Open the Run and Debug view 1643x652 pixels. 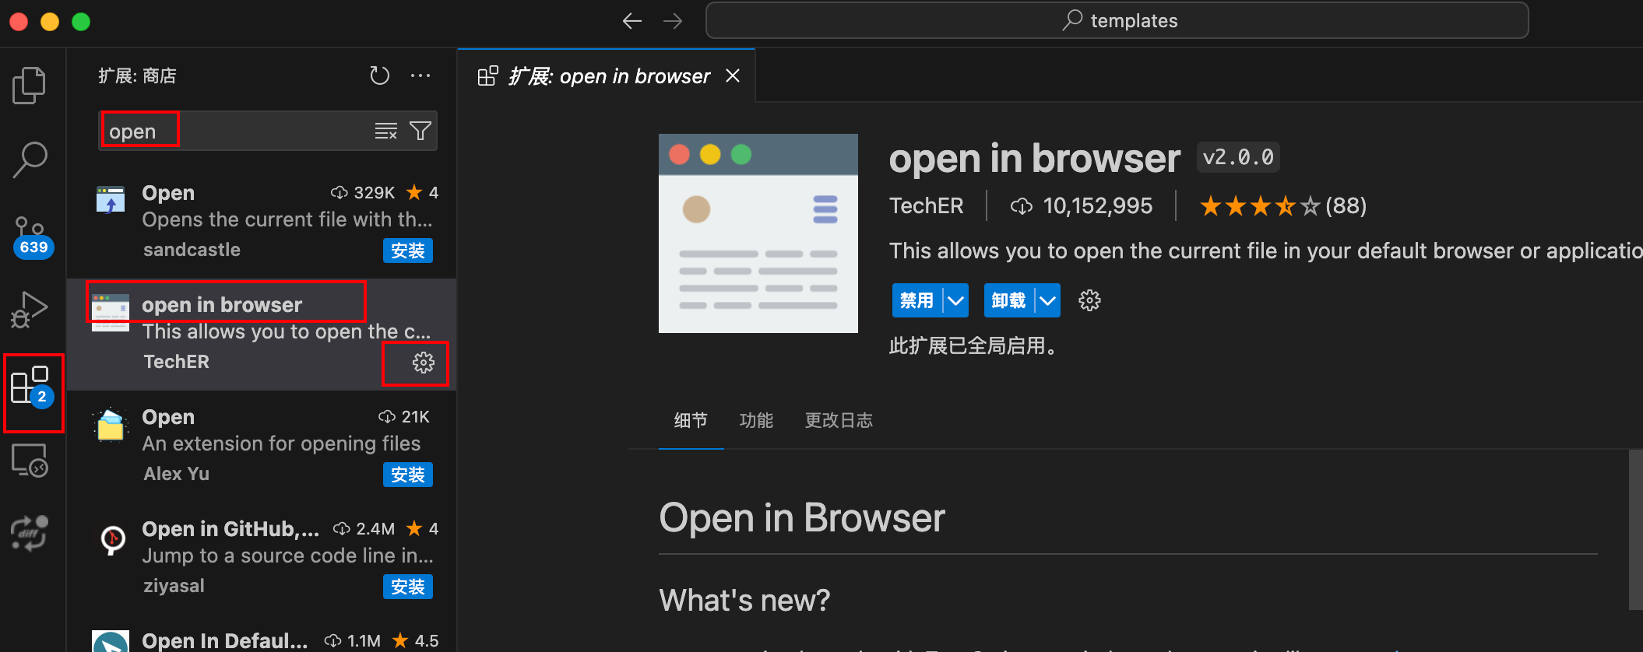point(30,309)
